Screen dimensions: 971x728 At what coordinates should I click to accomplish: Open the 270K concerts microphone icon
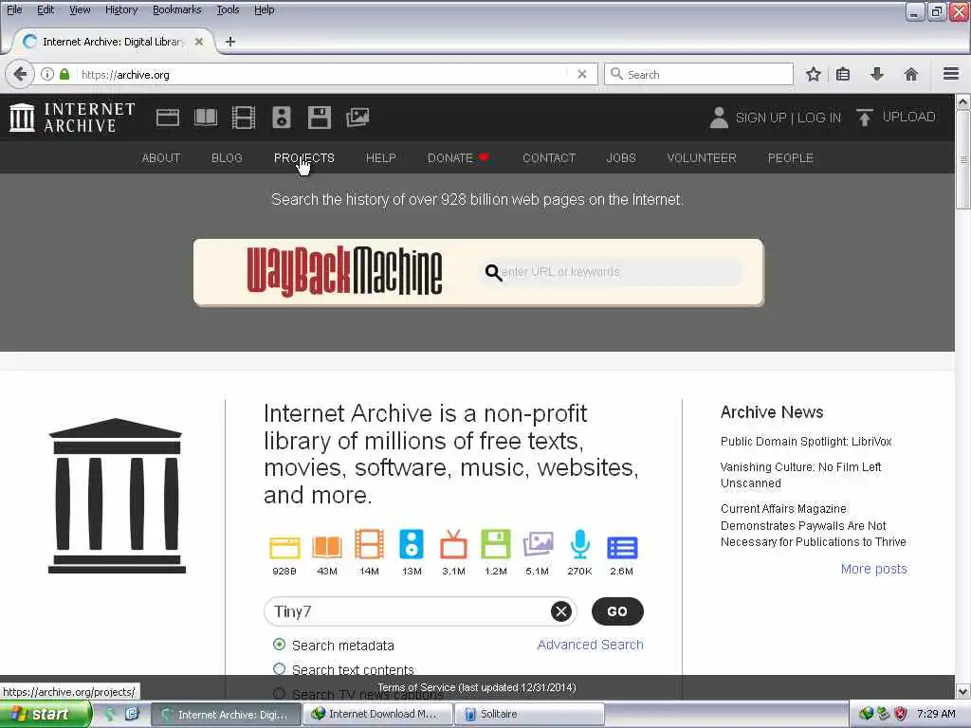(579, 545)
